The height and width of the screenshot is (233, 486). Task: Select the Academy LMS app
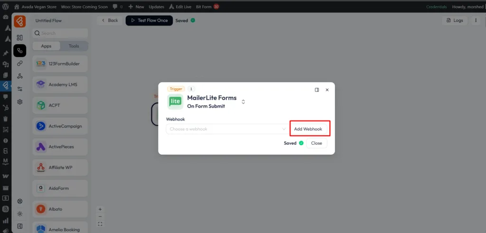60,84
